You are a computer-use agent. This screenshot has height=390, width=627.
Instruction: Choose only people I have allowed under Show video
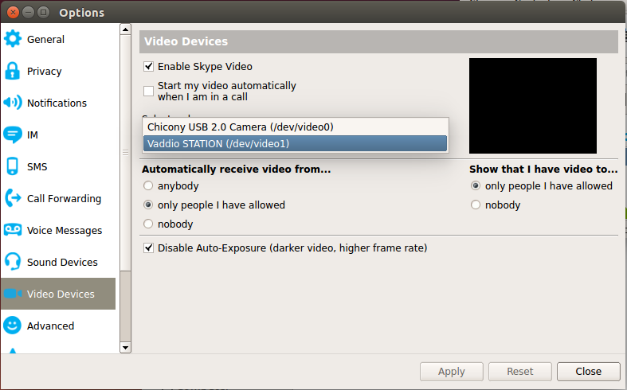click(x=476, y=185)
